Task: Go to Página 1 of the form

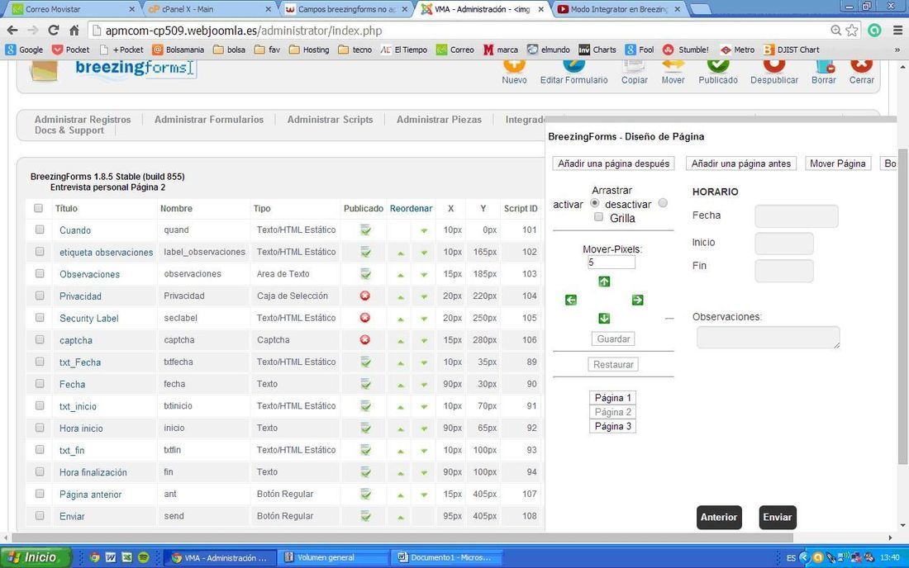Action: 613,398
